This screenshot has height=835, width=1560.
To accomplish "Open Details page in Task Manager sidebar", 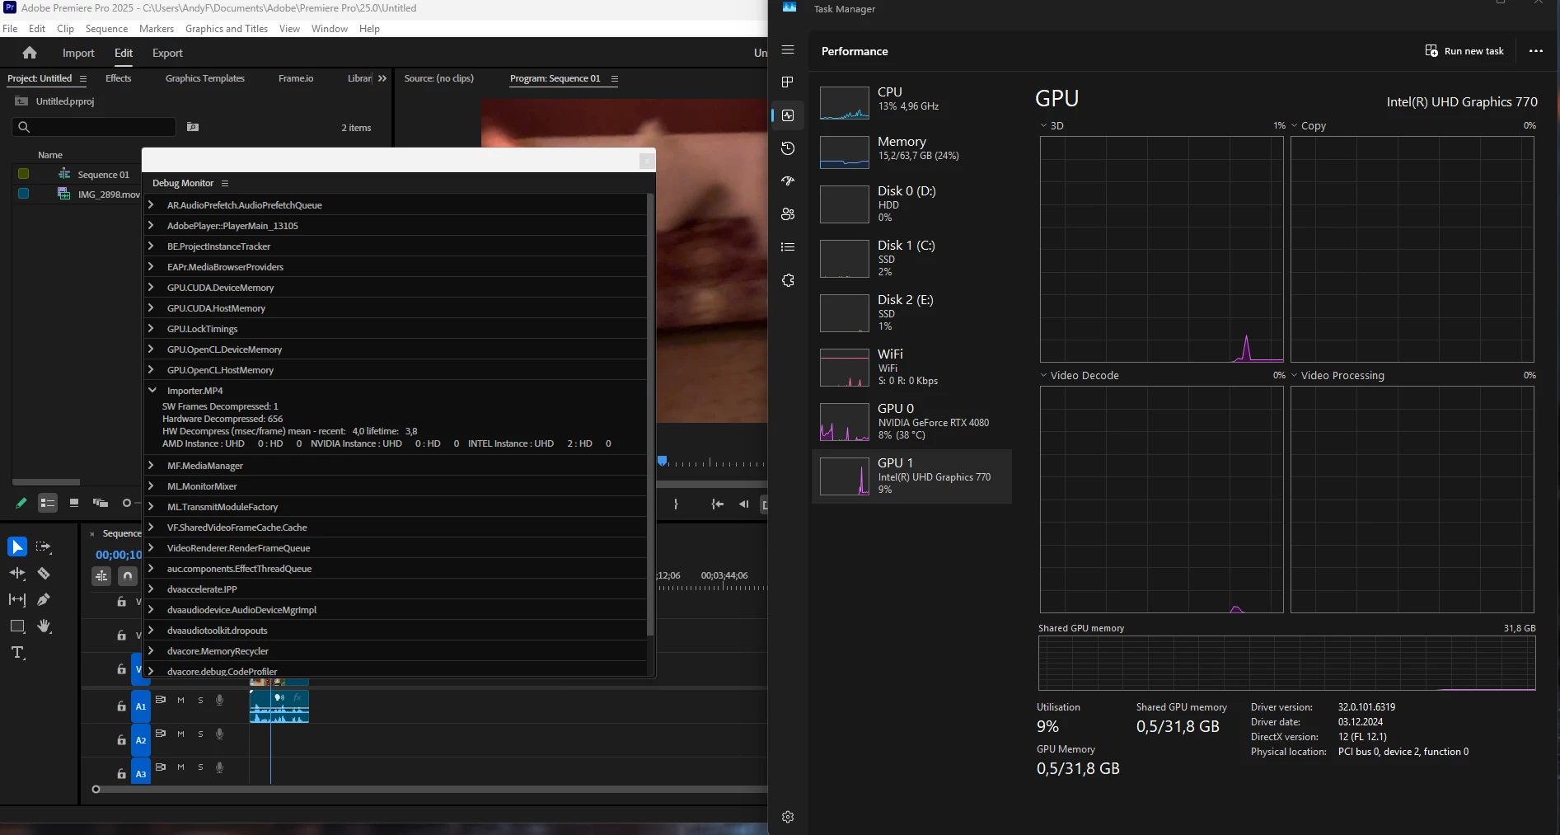I will point(788,247).
